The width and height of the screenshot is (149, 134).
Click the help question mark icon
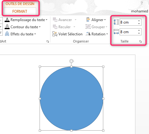[x=142, y=3]
